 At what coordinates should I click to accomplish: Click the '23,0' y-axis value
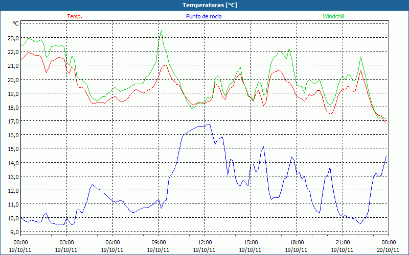pos(13,38)
